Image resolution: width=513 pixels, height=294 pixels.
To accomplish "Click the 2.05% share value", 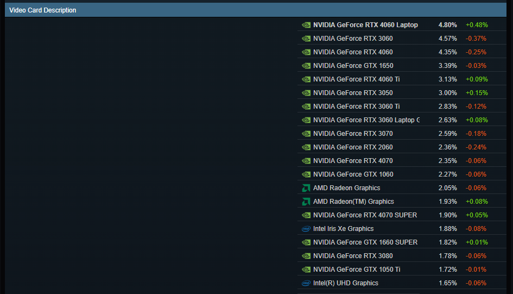I will coord(447,188).
